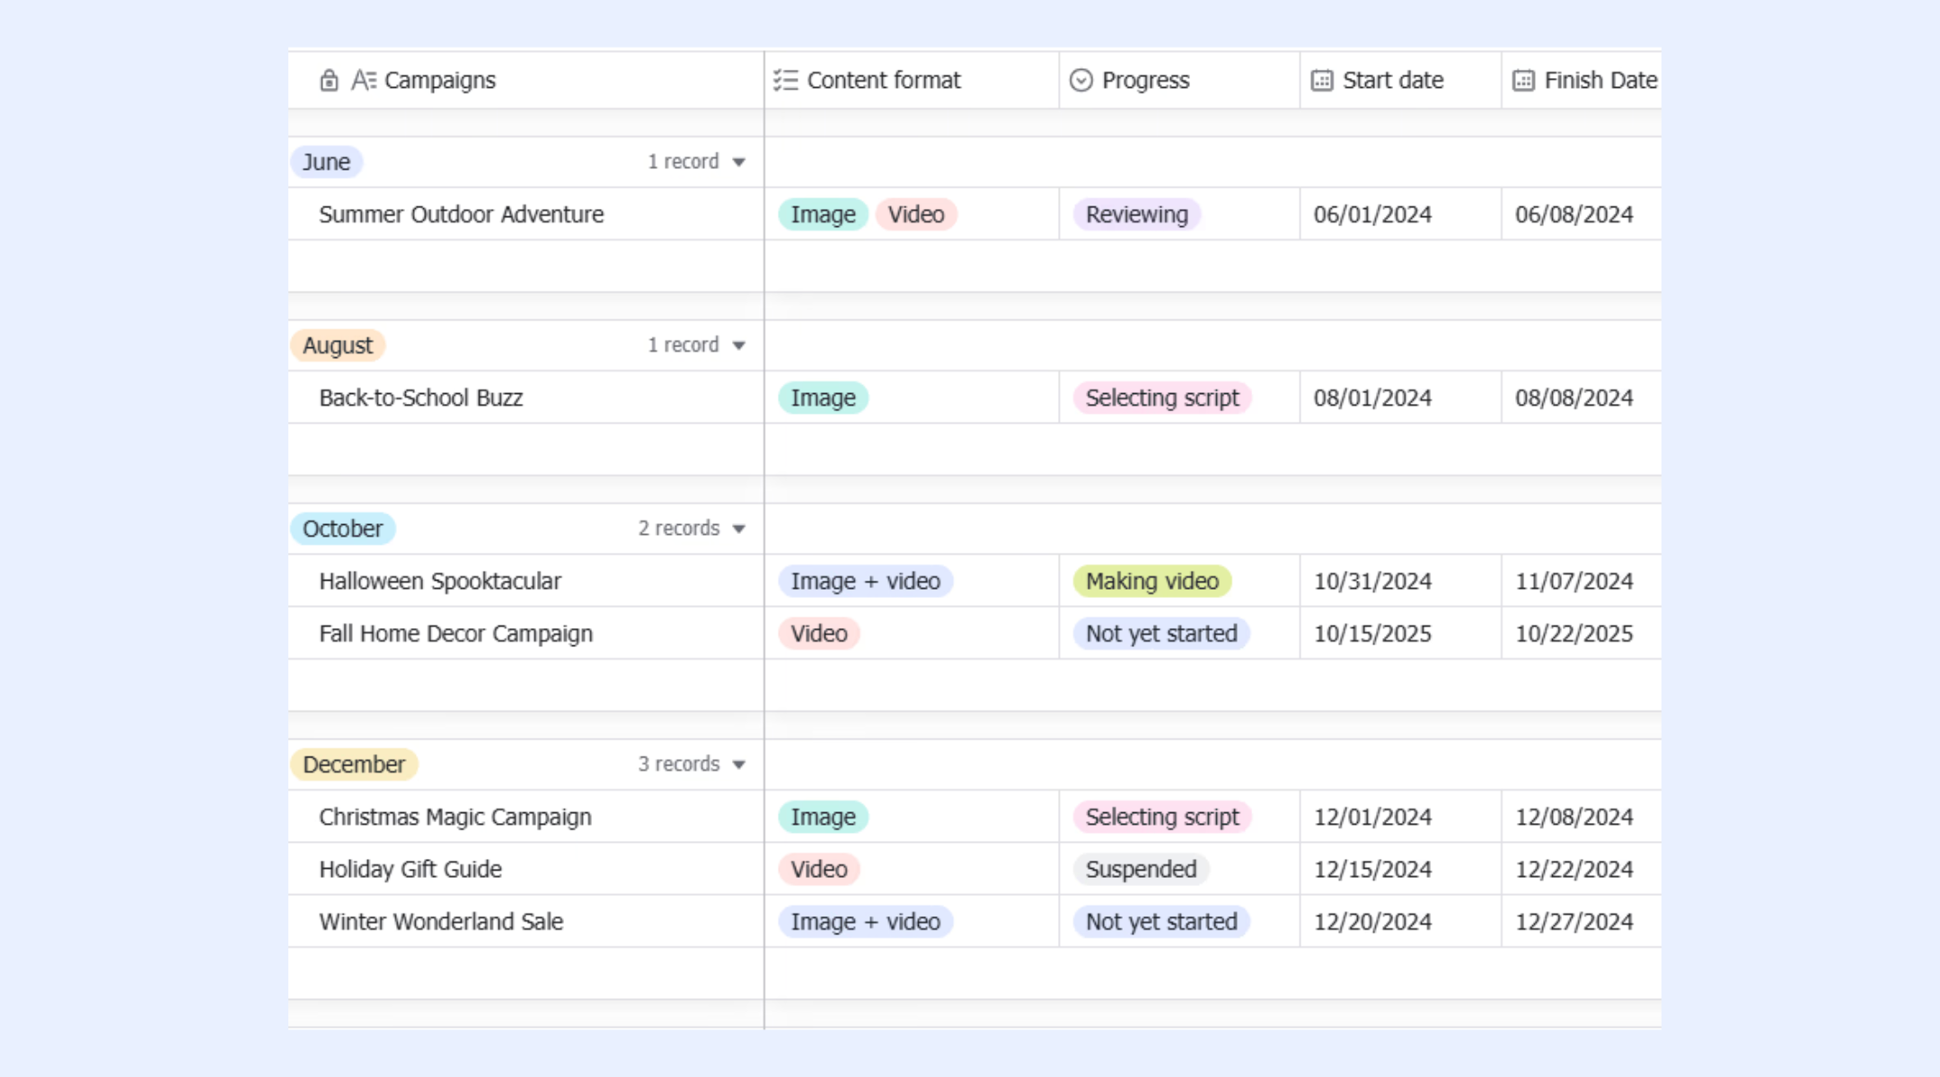Collapse the October group with 2 records

coord(739,529)
